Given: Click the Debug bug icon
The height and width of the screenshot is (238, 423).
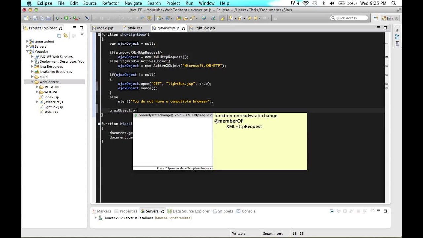Looking at the screenshot, I should tap(58, 18).
